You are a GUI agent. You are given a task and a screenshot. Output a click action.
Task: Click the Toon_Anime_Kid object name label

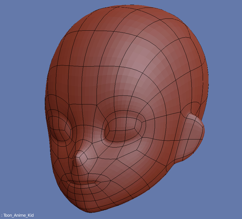click(19, 215)
